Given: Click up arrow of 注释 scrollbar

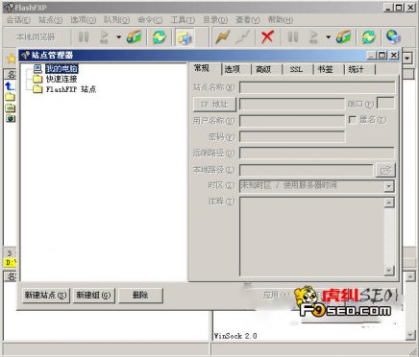Looking at the screenshot, I should tap(389, 202).
